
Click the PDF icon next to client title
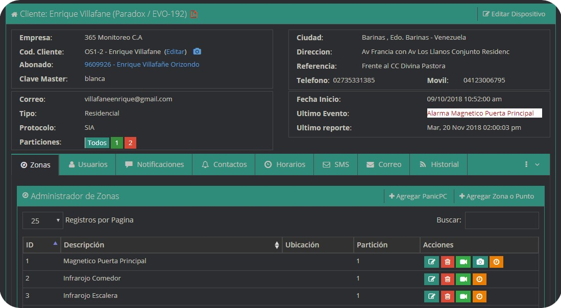194,14
